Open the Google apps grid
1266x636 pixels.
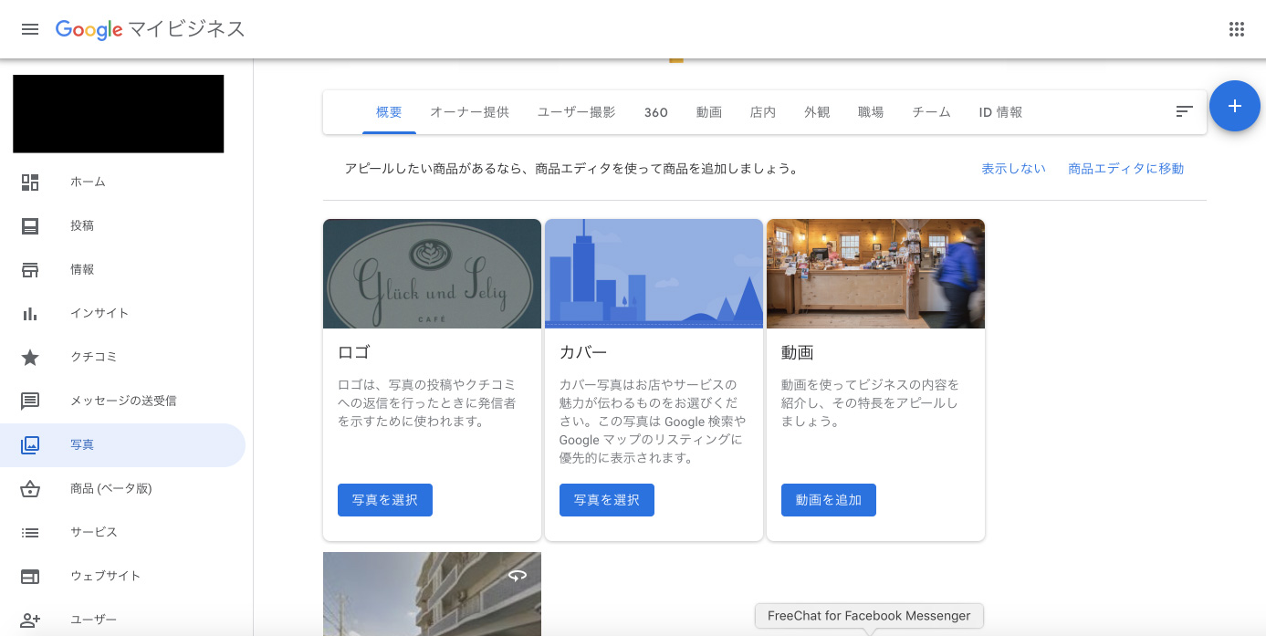[1237, 28]
